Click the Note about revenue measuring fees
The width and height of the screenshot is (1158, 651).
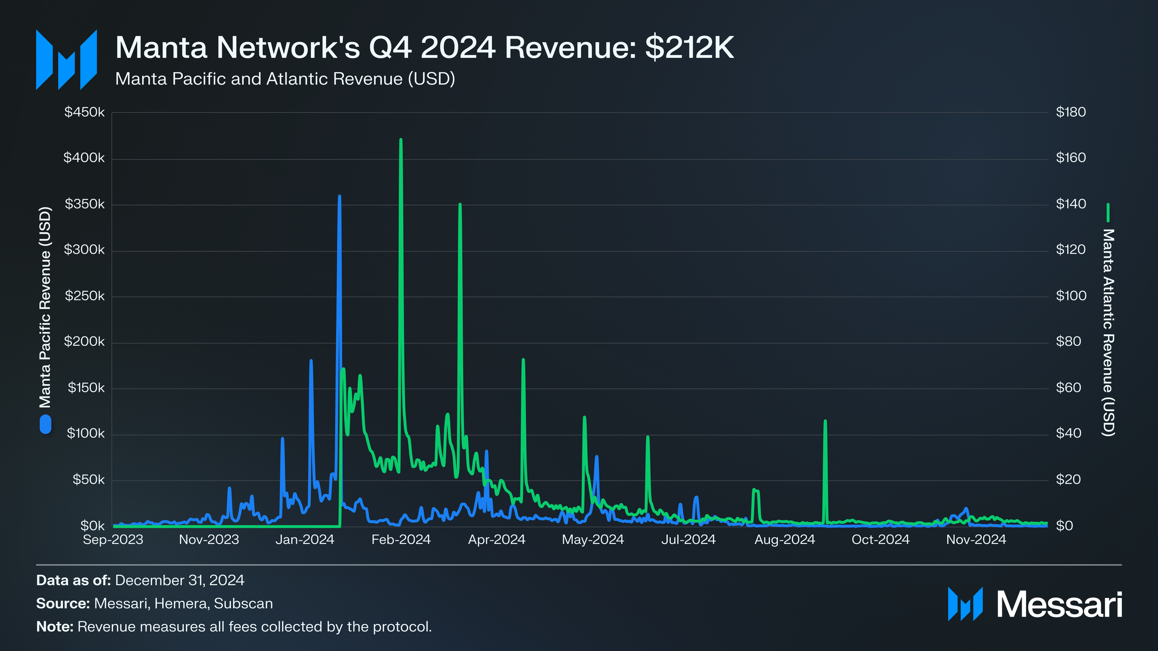tap(234, 627)
